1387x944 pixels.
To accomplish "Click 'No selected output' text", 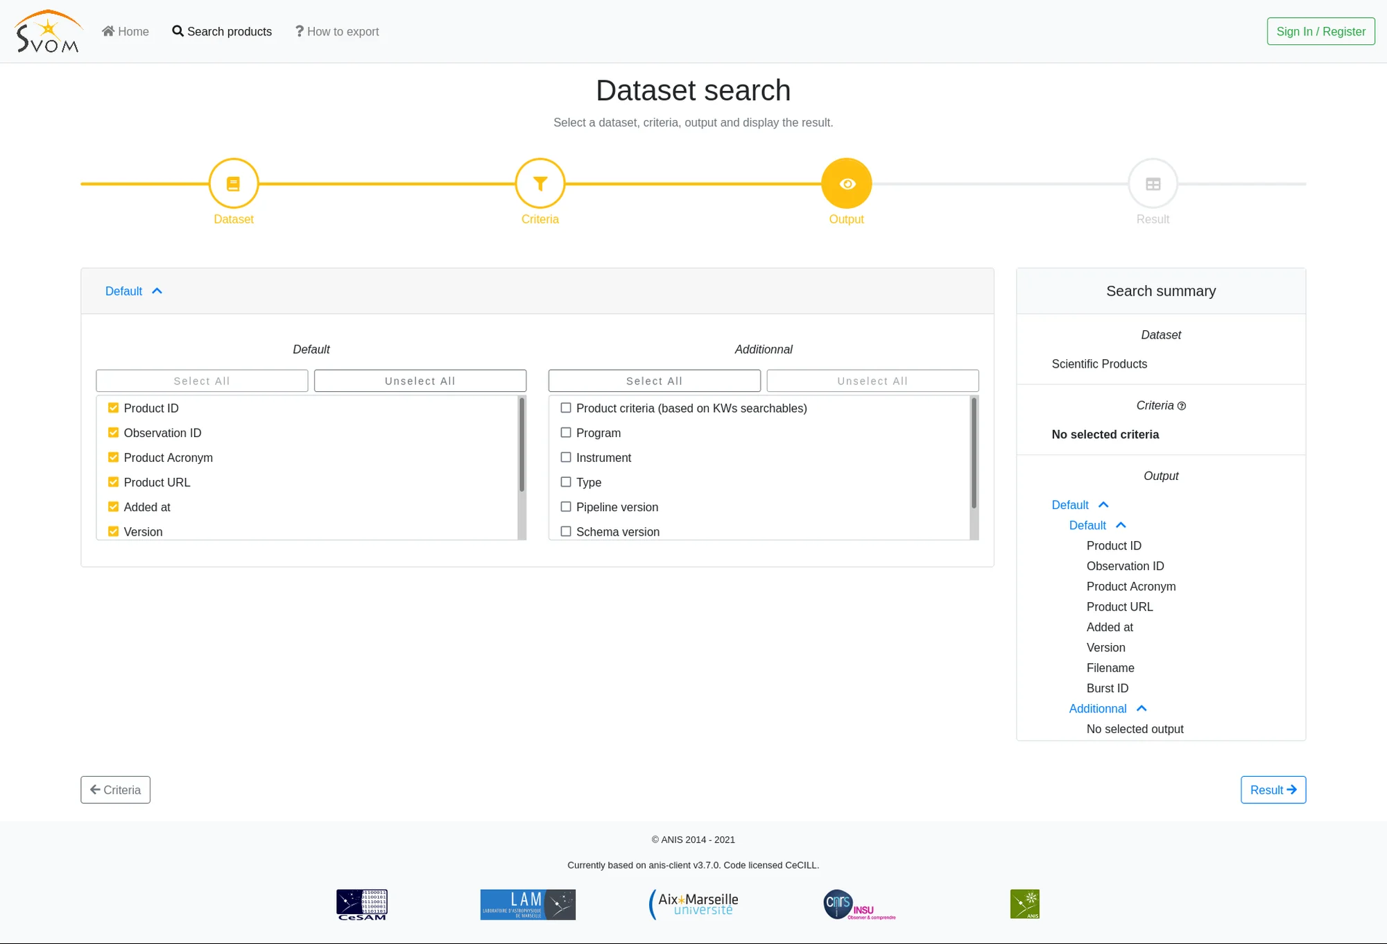I will point(1135,729).
